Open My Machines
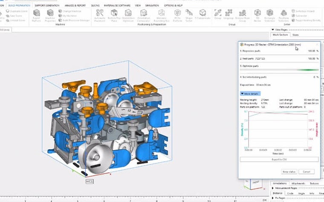The height and width of the screenshot is (202, 324). click(68, 16)
